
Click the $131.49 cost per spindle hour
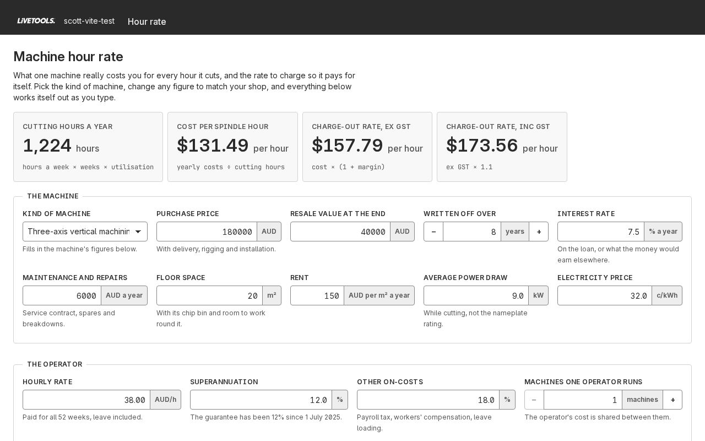[x=213, y=146]
